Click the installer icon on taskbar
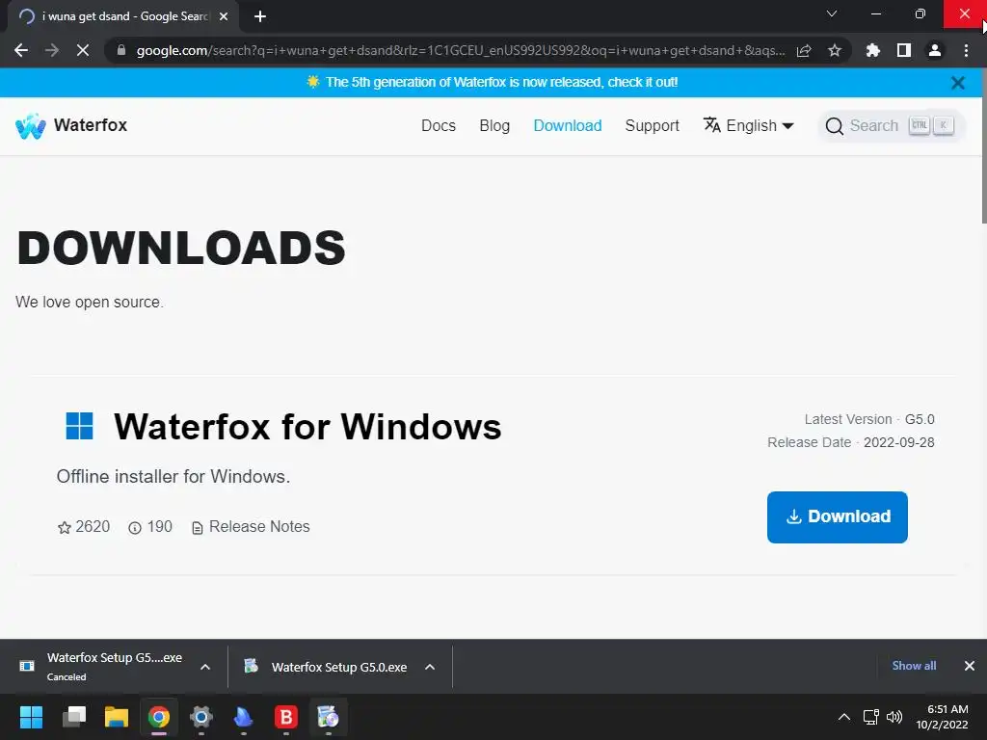This screenshot has height=740, width=987. 328,717
